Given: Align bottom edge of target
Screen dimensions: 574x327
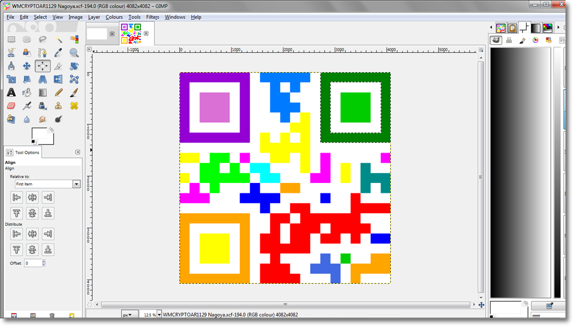Looking at the screenshot, I should coord(48,213).
